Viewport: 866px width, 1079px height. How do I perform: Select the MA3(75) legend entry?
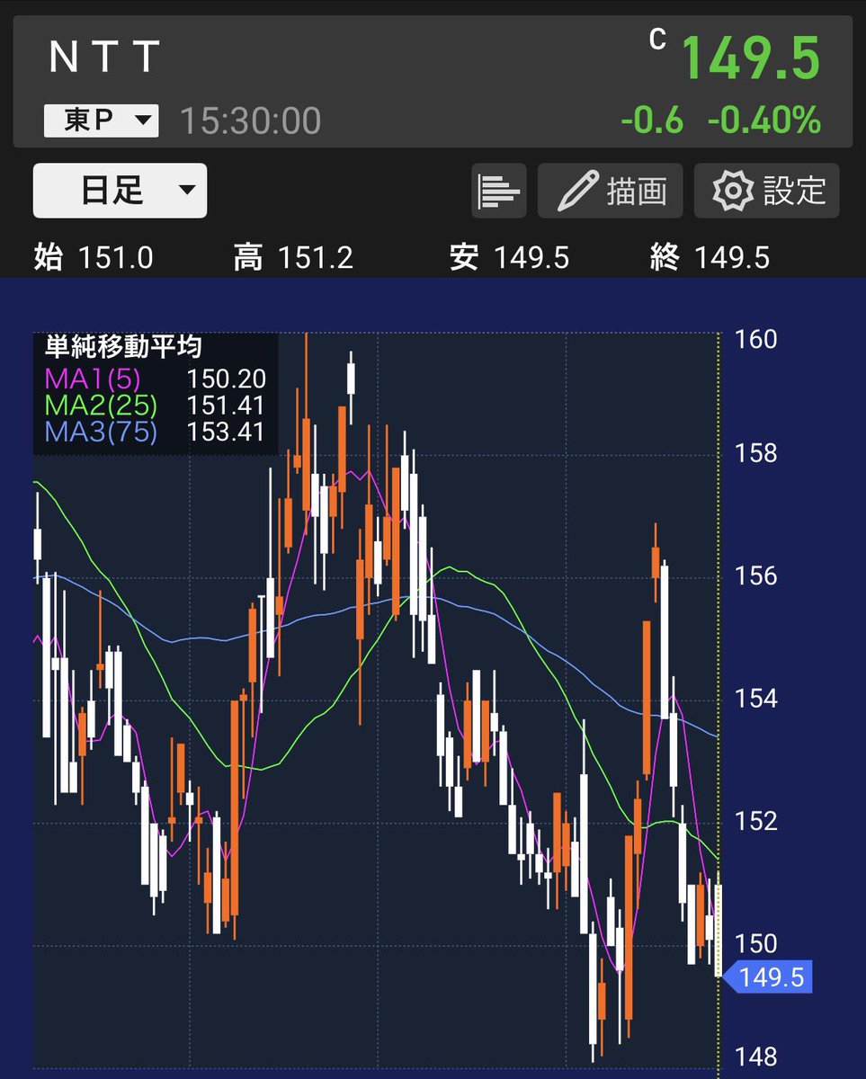(100, 432)
